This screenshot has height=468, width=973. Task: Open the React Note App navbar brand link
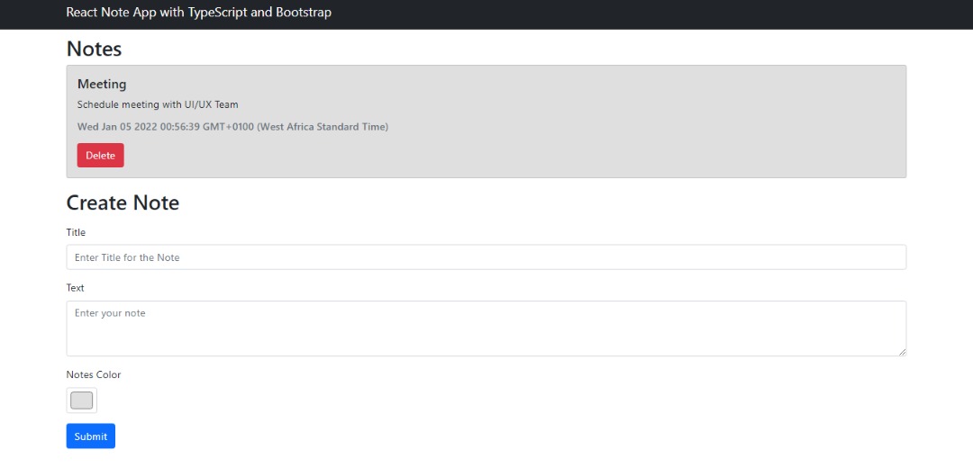198,13
